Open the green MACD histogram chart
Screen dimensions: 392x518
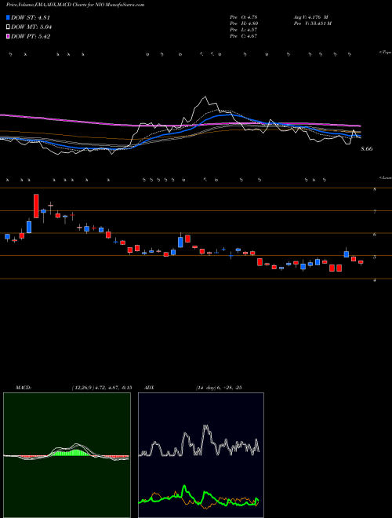(x=67, y=455)
